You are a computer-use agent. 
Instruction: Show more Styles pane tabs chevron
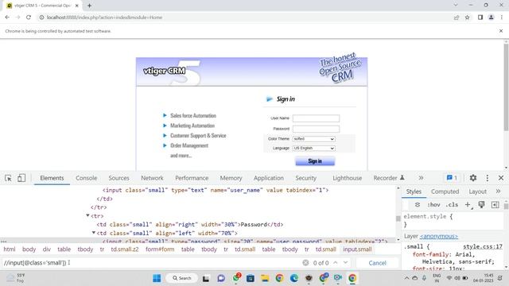(x=499, y=191)
